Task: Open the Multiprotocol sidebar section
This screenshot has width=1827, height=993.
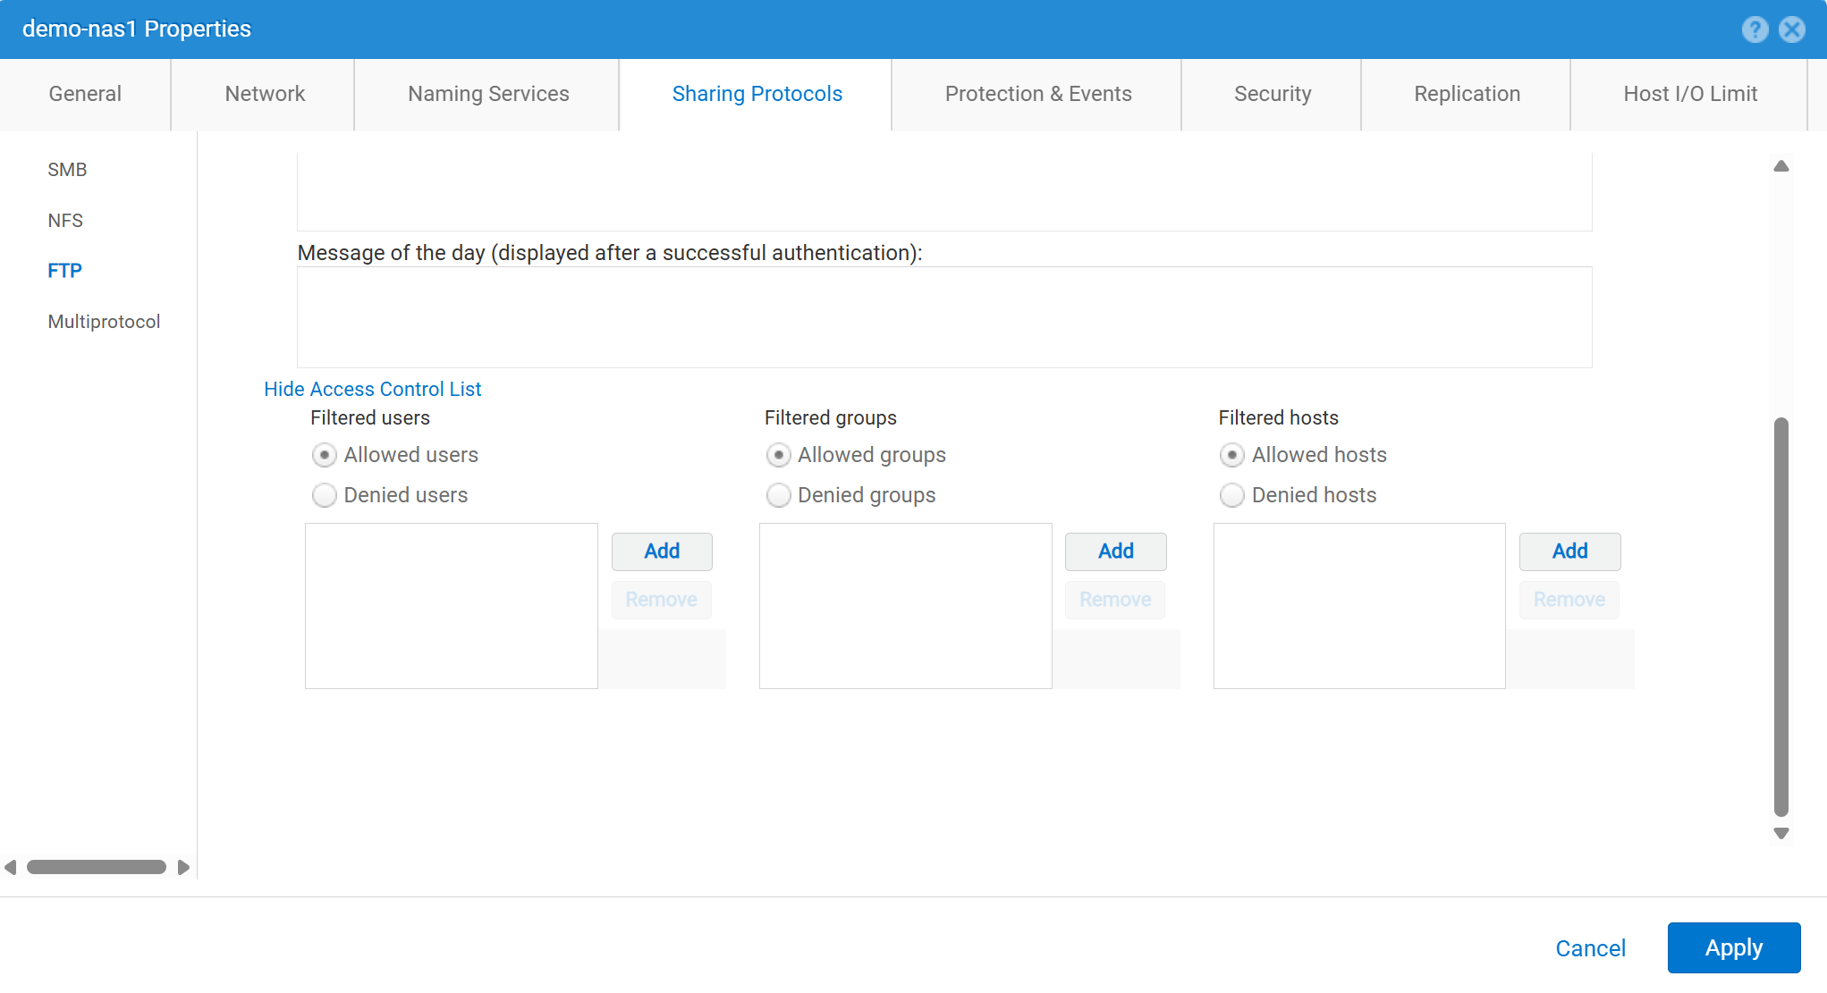Action: [x=104, y=322]
